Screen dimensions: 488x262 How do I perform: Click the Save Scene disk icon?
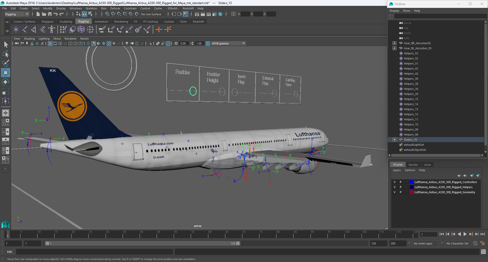(x=50, y=14)
